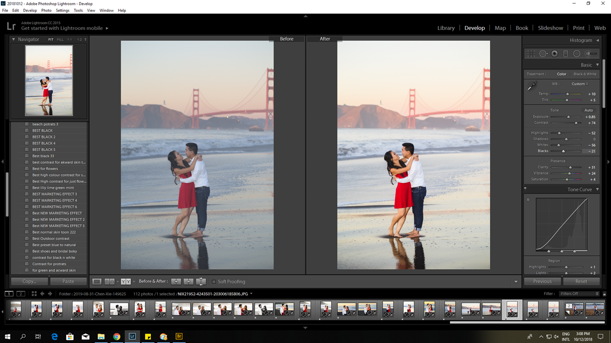Select the Red Eye Correction tool

(555, 54)
